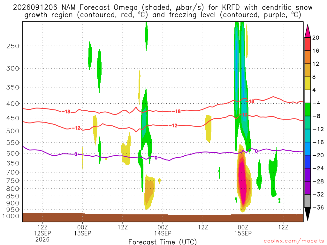Click the 1000 pressure level label
The width and height of the screenshot is (327, 245).
pos(11,216)
